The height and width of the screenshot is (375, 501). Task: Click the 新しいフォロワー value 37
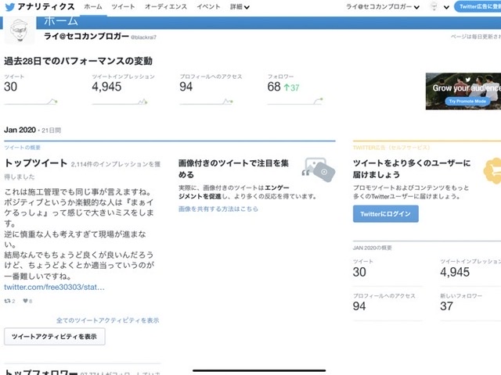pyautogui.click(x=446, y=306)
